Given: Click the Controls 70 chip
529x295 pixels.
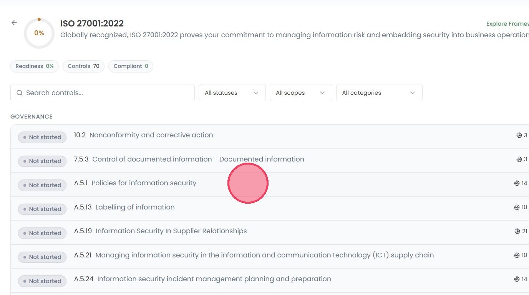Looking at the screenshot, I should click(83, 66).
